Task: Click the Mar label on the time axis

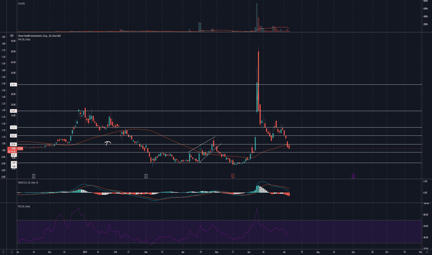Action: point(146,252)
